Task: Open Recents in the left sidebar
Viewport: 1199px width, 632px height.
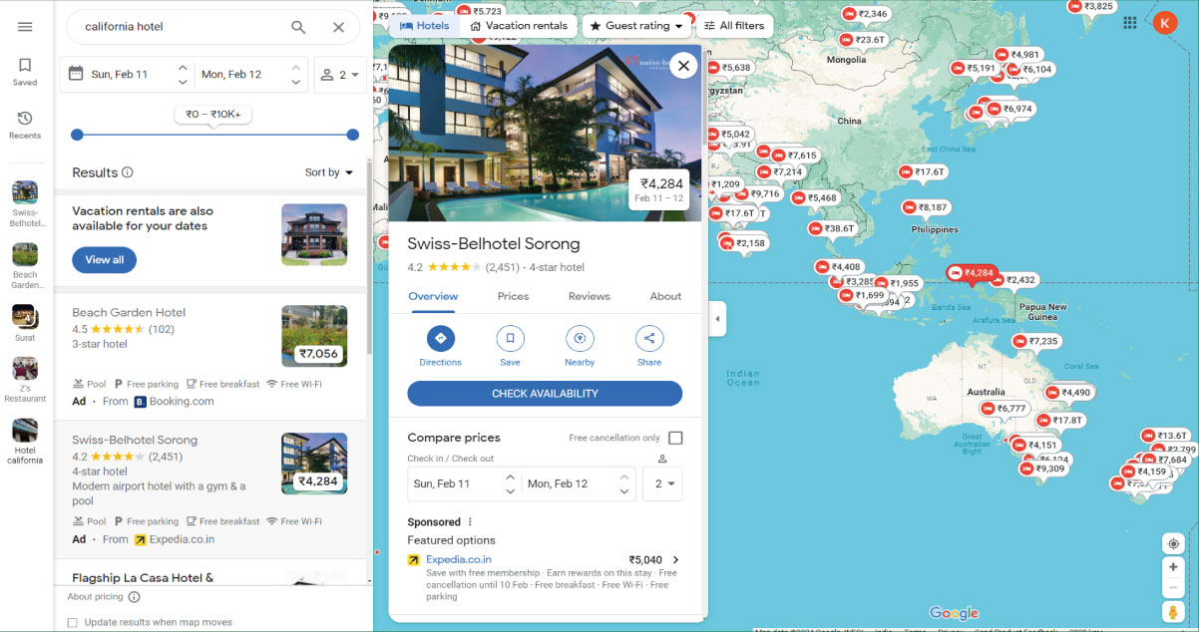Action: click(24, 122)
